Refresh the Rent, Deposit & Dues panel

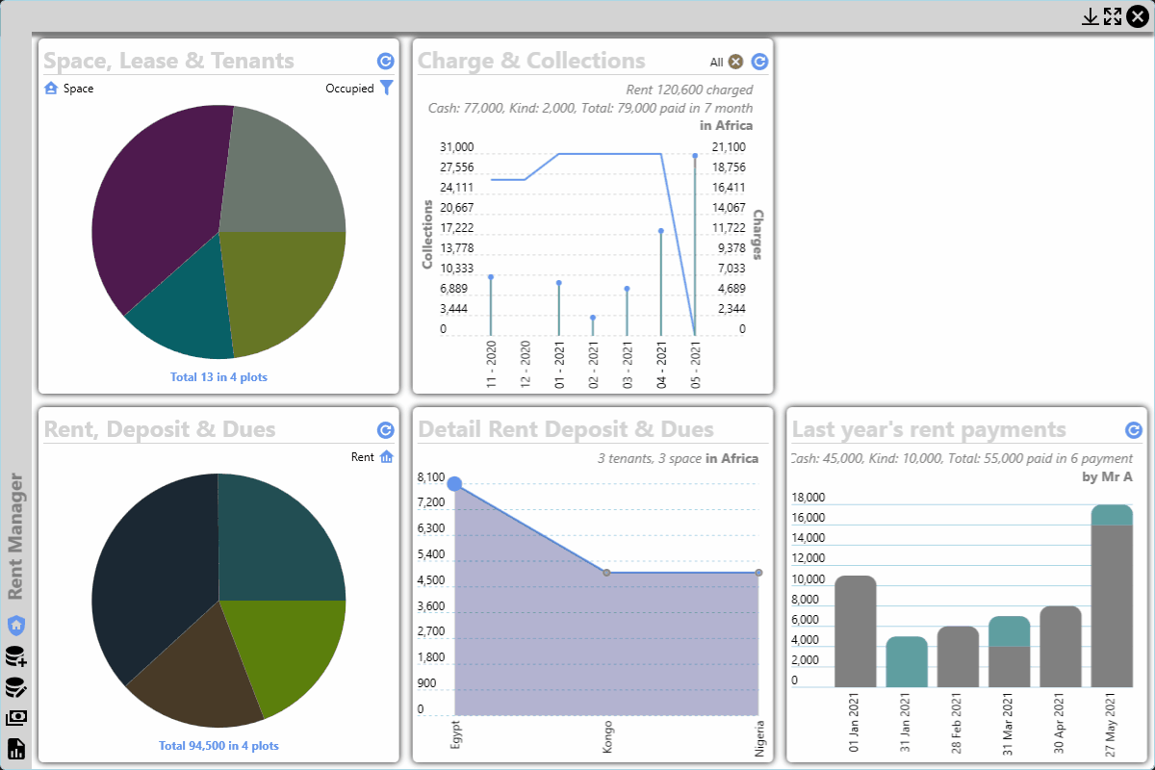(x=386, y=430)
